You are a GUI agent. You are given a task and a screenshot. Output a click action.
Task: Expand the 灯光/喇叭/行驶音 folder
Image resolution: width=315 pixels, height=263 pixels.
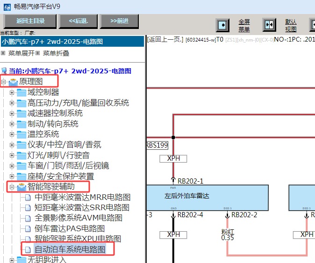(x=12, y=155)
